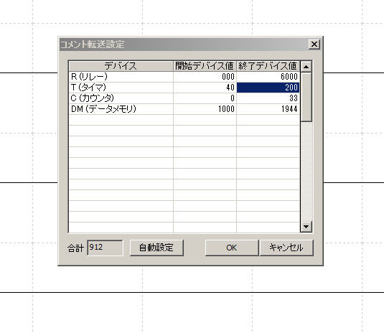The height and width of the screenshot is (333, 384).
Task: Click the 合計 field showing 912
Action: 105,248
